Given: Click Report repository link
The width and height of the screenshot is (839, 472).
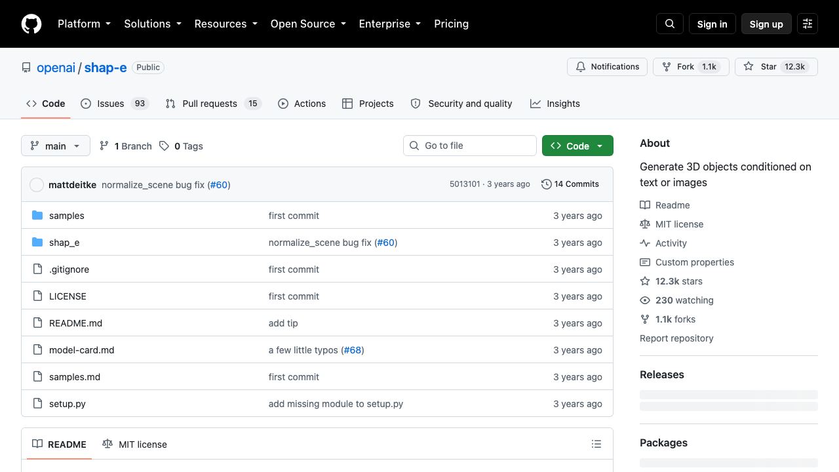Looking at the screenshot, I should click(676, 338).
